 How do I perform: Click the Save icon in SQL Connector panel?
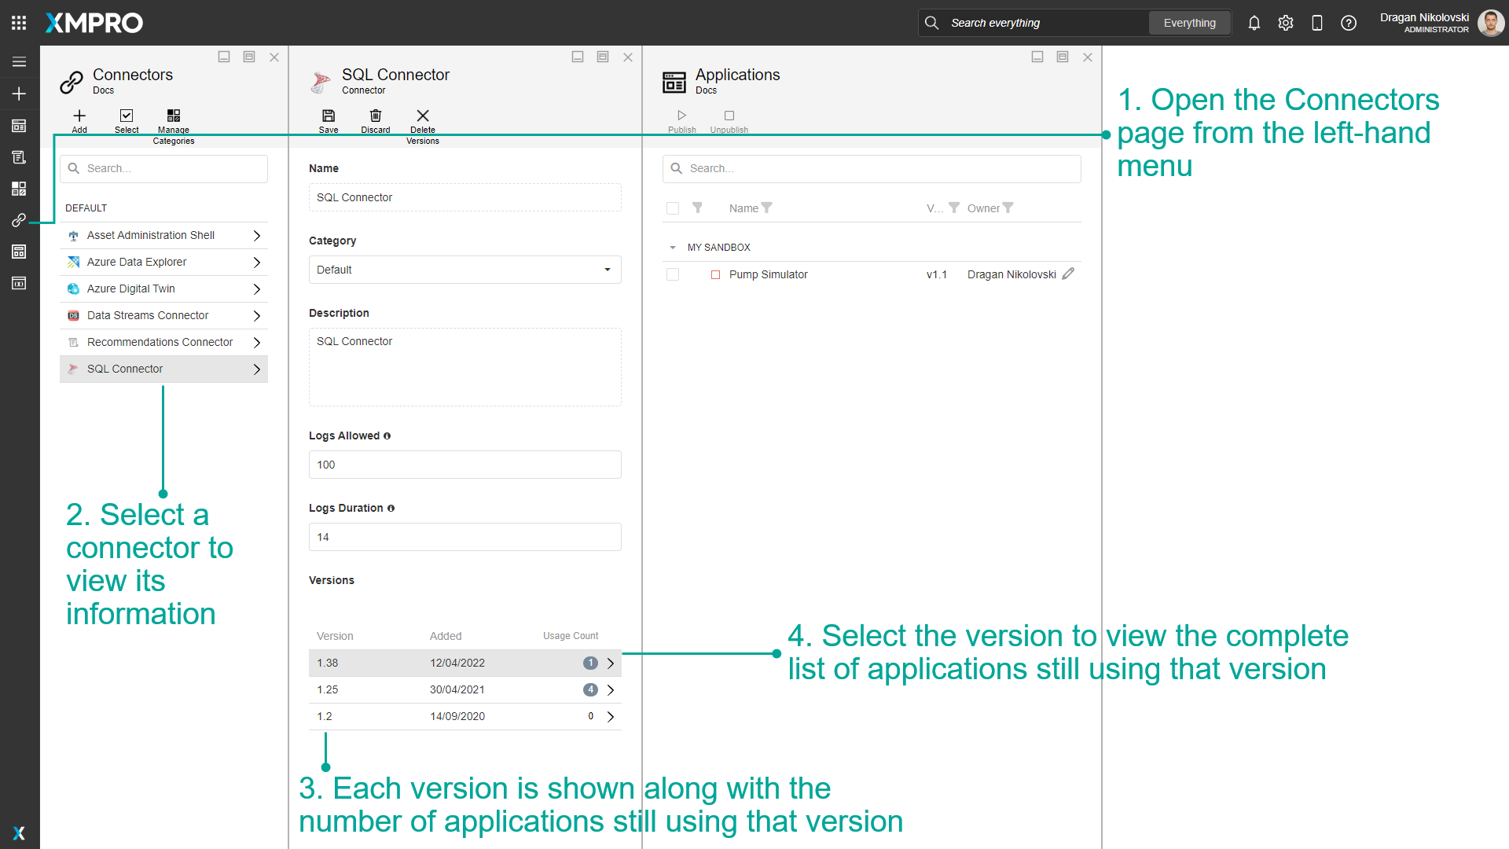point(329,116)
